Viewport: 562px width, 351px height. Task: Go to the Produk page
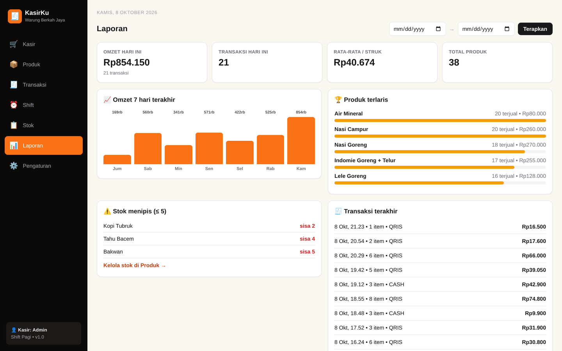click(x=44, y=64)
